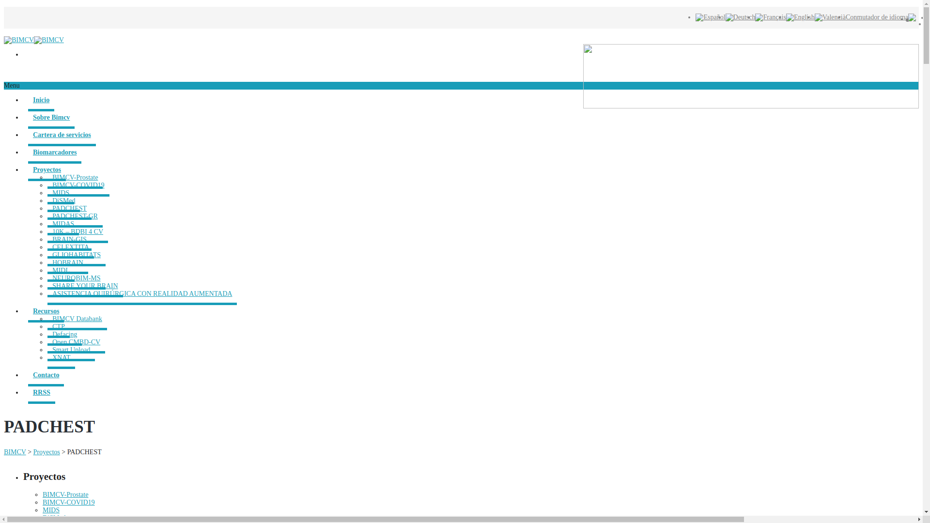Switch site language to Español flag
The width and height of the screenshot is (930, 523).
tap(710, 17)
